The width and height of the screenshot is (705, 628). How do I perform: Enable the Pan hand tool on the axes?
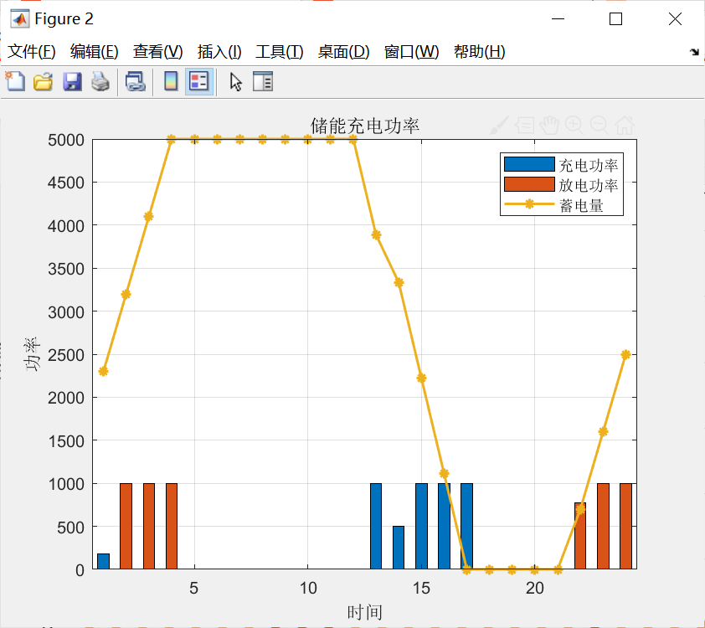tap(548, 126)
